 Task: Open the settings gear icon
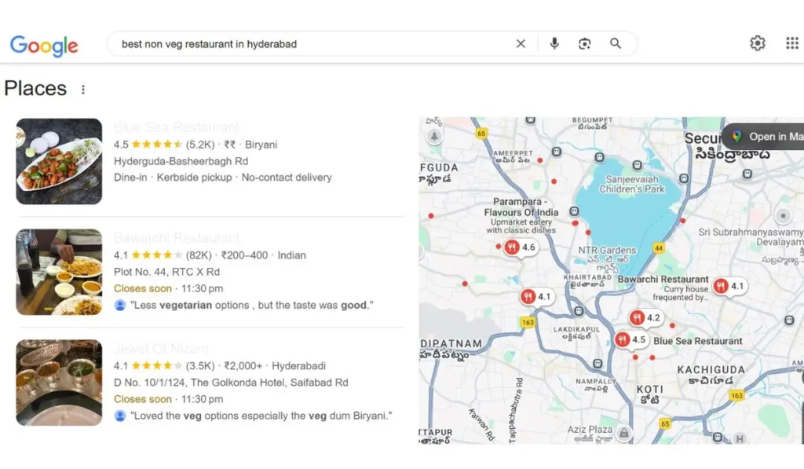click(x=758, y=43)
